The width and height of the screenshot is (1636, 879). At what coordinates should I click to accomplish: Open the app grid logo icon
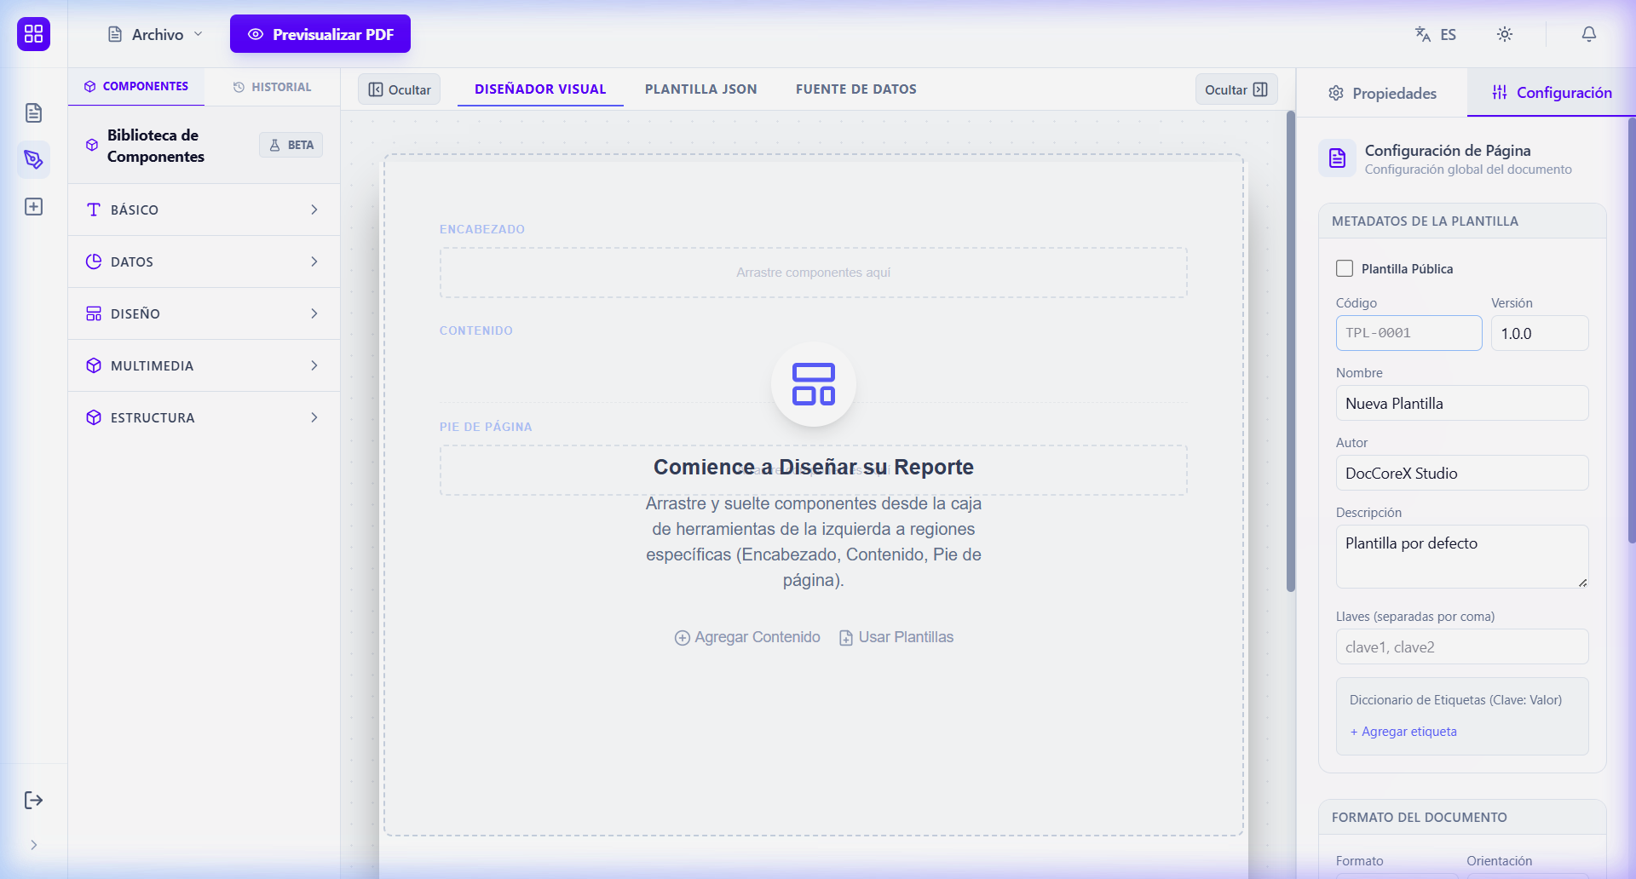(x=33, y=34)
